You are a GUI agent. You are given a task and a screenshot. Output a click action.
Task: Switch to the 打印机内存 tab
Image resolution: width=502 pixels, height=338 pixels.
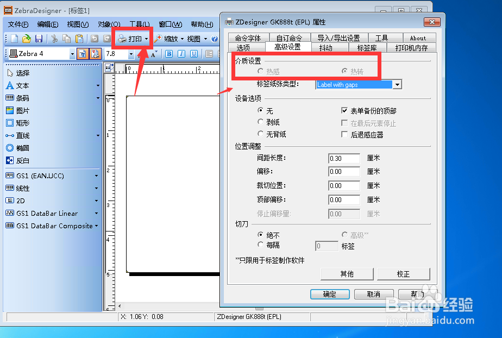point(411,48)
